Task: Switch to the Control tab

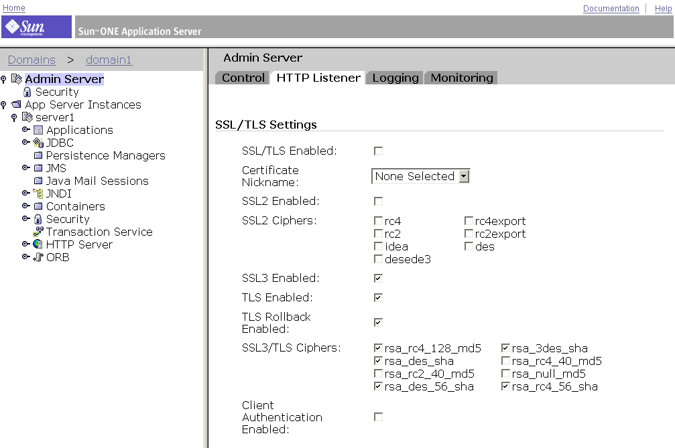Action: pyautogui.click(x=243, y=78)
